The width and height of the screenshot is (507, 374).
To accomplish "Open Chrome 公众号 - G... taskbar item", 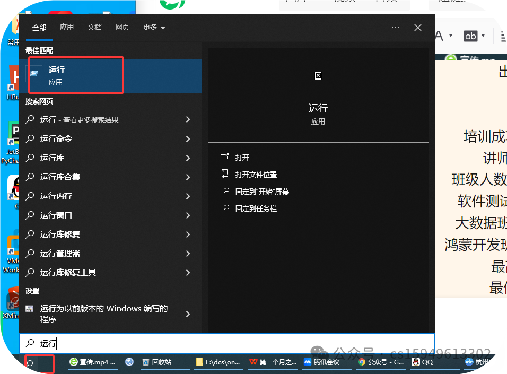I will [x=381, y=362].
